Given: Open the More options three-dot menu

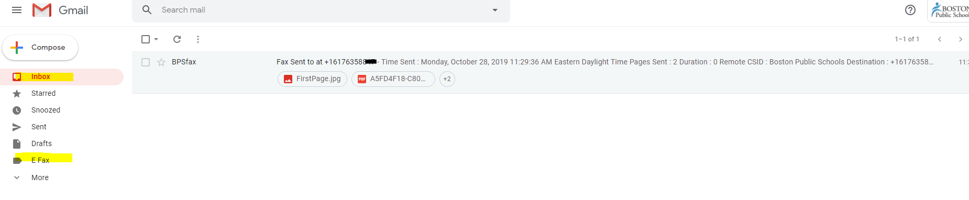Looking at the screenshot, I should 197,39.
